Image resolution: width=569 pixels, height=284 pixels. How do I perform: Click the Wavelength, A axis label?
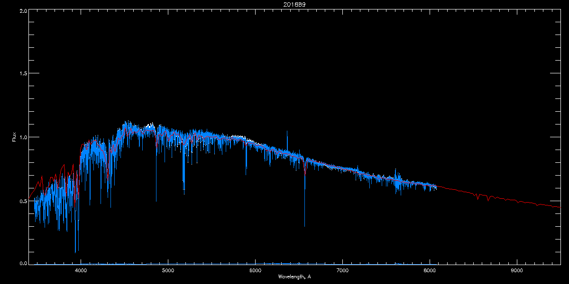point(294,277)
